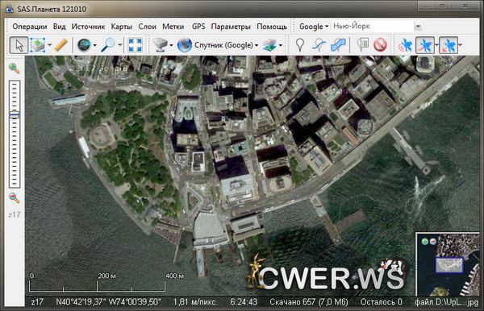Open the Операции menu
Screen dimensions: 484x311
click(x=30, y=27)
